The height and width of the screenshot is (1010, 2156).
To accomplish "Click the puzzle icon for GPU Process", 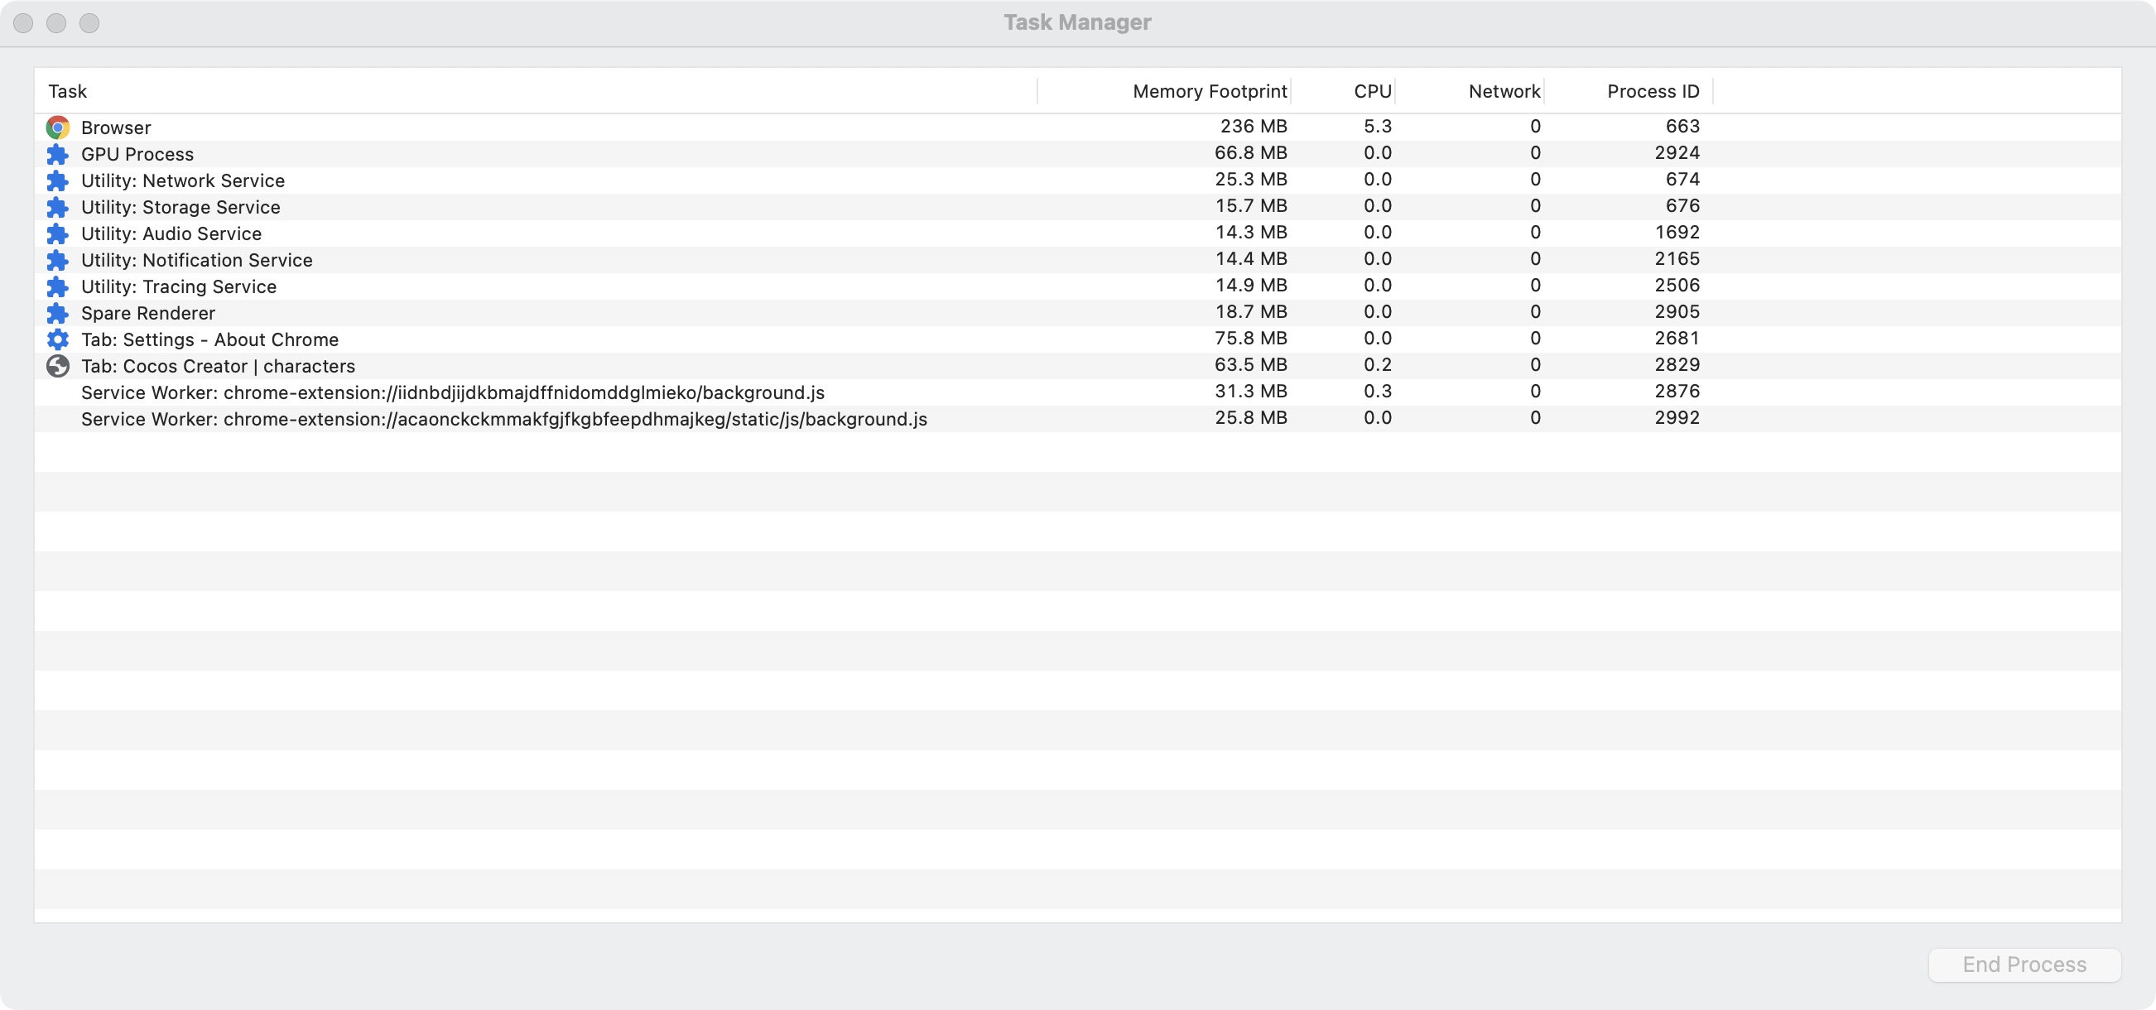I will coord(58,154).
